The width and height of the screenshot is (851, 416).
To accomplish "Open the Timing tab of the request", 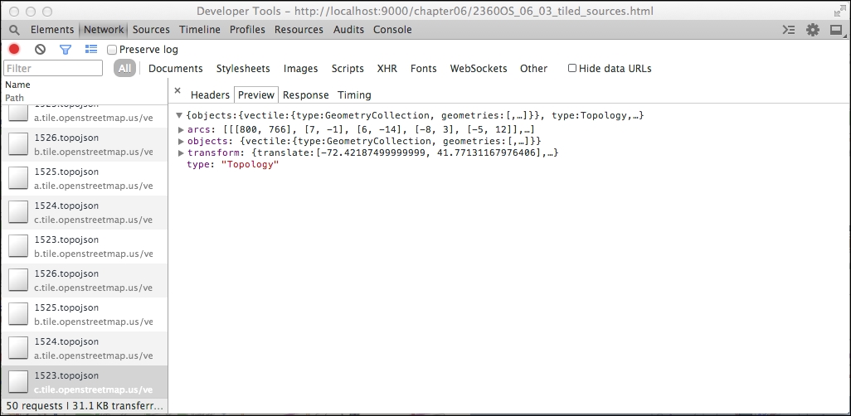I will [x=354, y=95].
